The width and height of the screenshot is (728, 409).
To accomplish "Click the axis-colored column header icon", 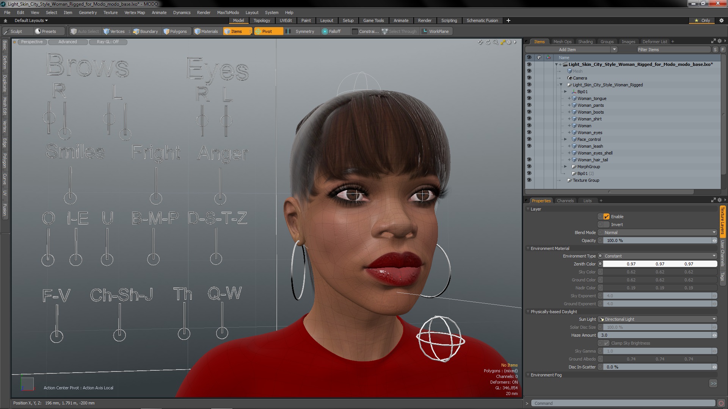I will click(x=548, y=58).
